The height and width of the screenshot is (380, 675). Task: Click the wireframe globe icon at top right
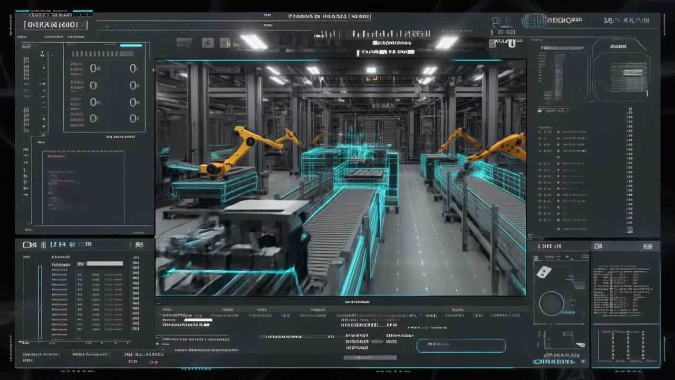point(535,21)
